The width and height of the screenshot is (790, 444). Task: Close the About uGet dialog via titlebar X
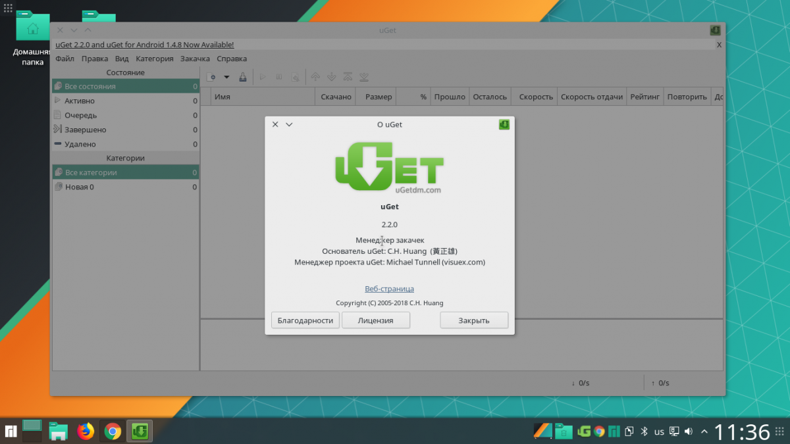tap(275, 124)
